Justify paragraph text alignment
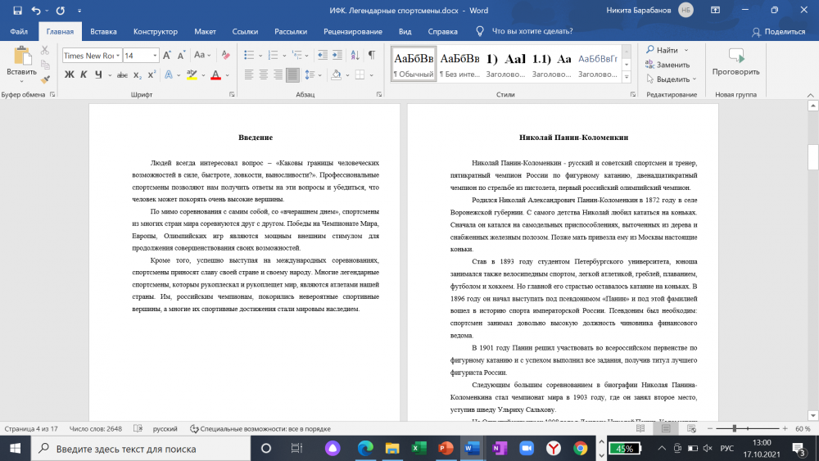The image size is (819, 461). [x=292, y=75]
